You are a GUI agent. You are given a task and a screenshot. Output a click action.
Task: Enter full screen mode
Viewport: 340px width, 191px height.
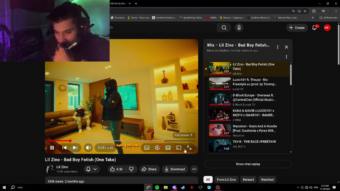[189, 148]
